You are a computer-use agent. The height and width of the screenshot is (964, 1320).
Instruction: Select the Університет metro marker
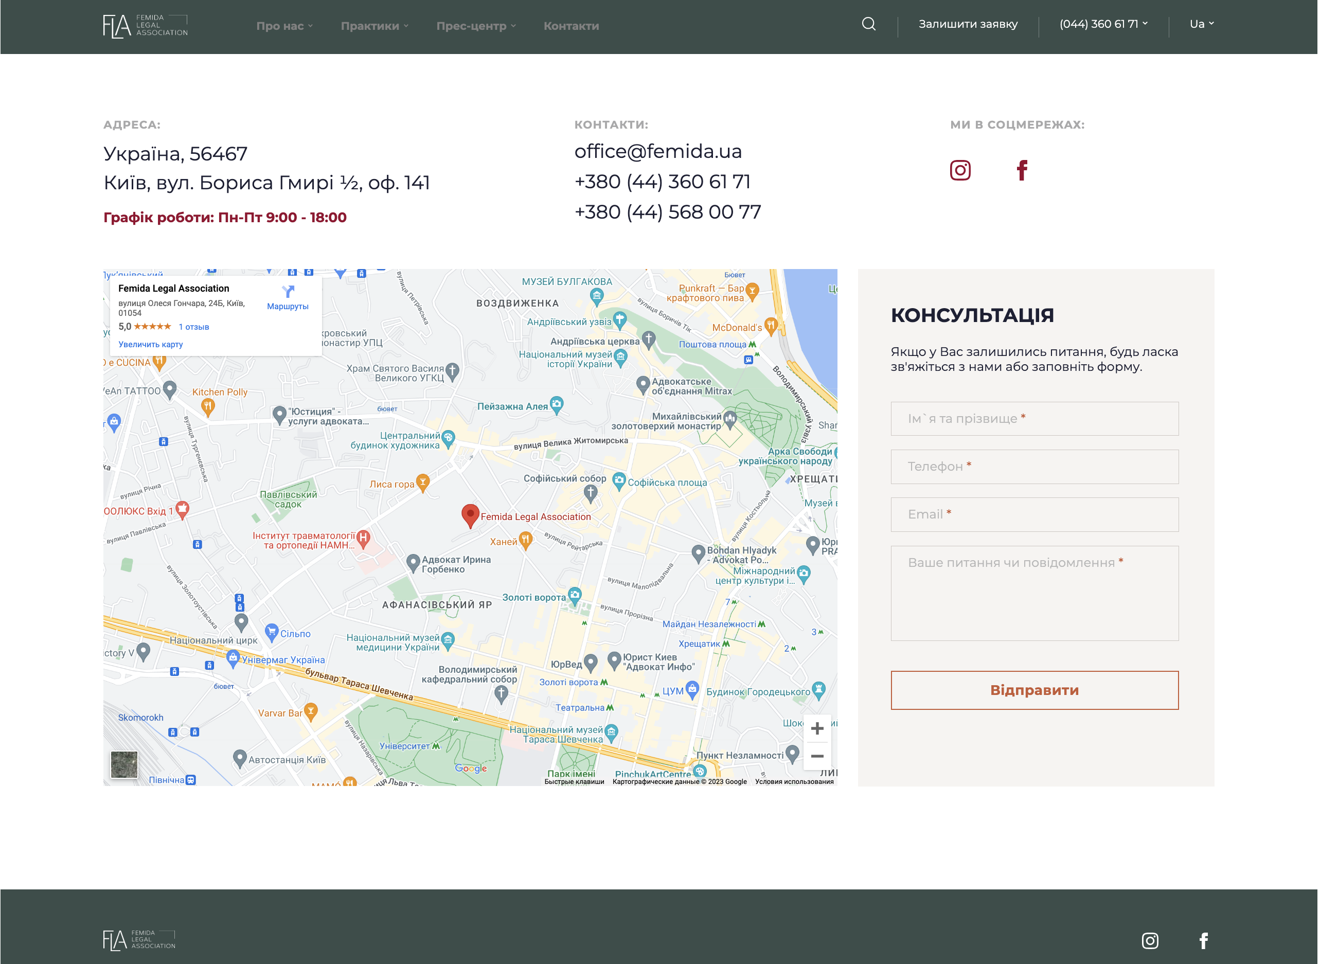click(x=436, y=746)
